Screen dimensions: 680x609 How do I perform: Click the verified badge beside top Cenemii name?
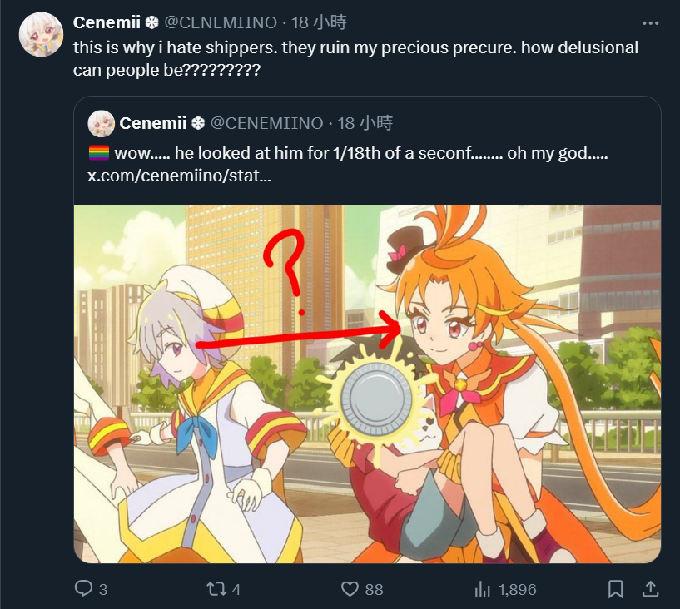point(151,22)
